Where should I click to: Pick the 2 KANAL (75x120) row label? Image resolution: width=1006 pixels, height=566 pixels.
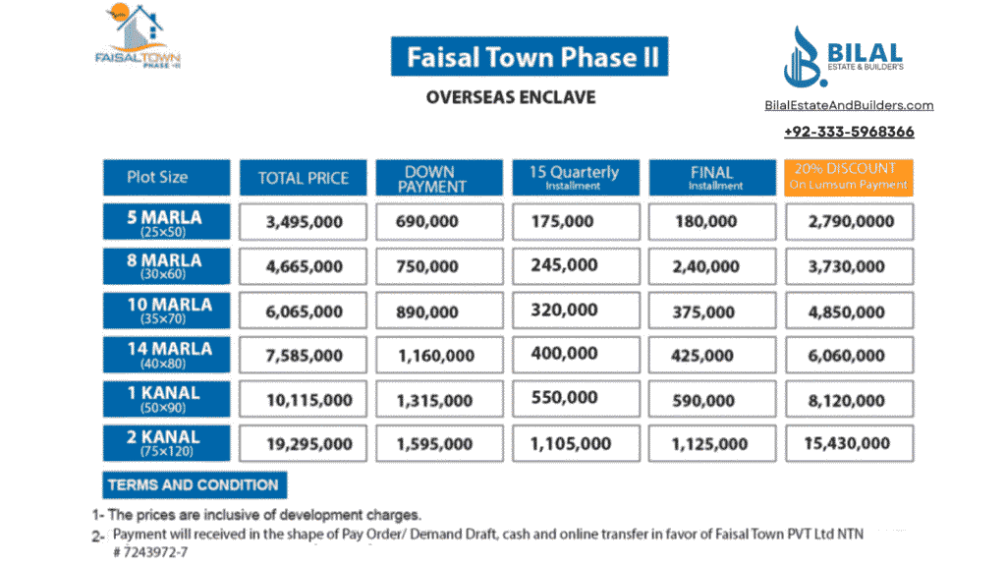[166, 443]
